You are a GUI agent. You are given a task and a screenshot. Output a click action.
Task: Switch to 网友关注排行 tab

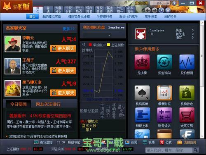tap(48, 104)
